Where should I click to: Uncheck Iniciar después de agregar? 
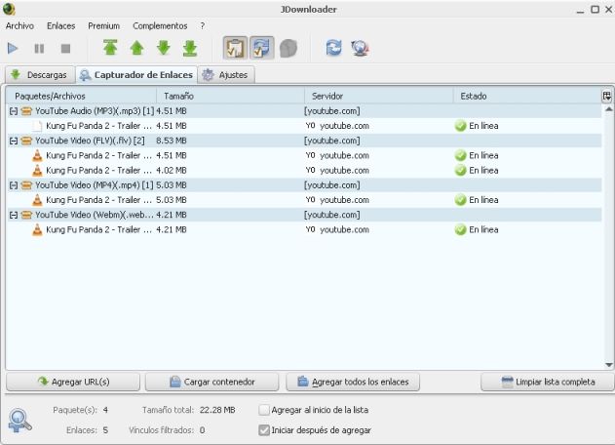264,430
